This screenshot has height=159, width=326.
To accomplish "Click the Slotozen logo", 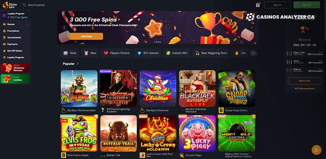I will [9, 5].
